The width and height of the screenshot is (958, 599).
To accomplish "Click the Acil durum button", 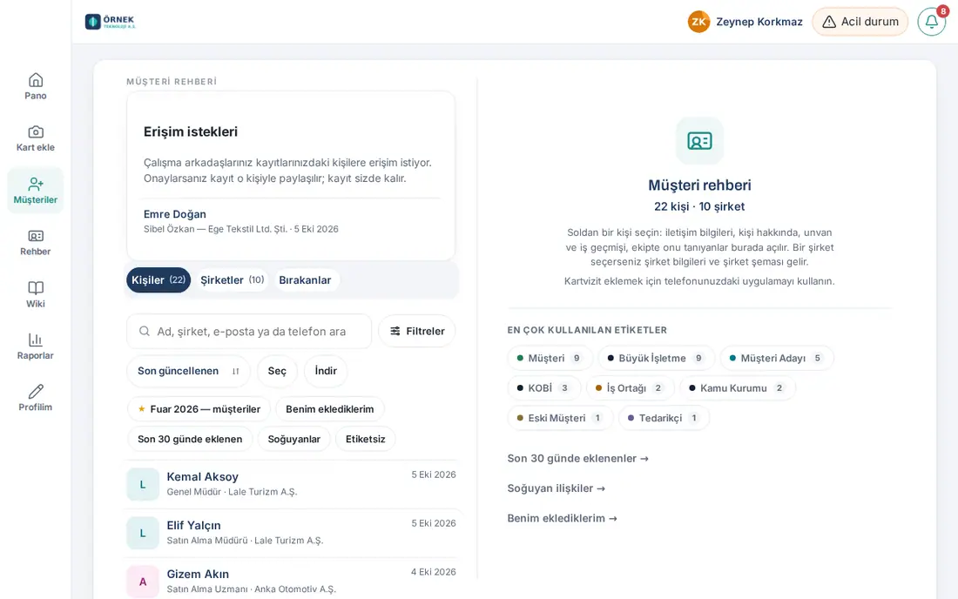I will pos(860,22).
